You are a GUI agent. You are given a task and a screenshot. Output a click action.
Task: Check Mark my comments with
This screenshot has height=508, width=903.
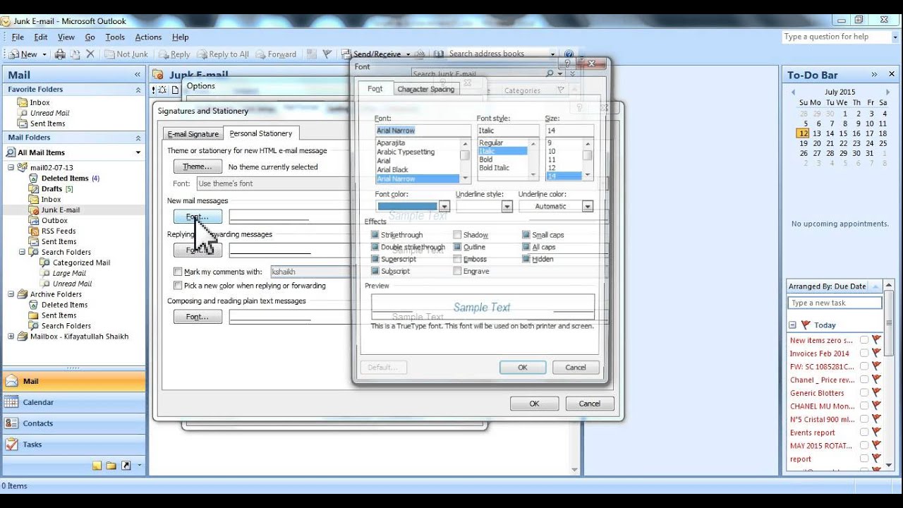[178, 272]
